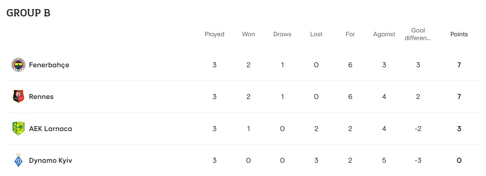Click the Fenerbahçe club crest icon
Screen dimensions: 486x176
18,65
